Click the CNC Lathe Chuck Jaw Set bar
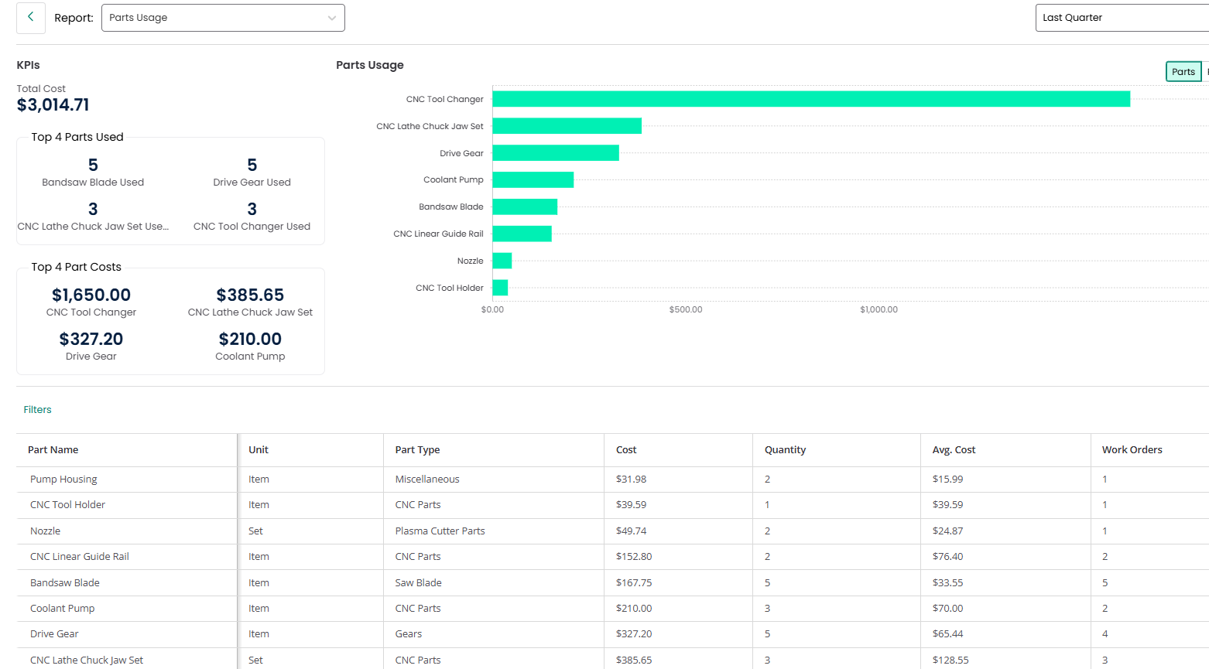This screenshot has width=1209, height=669. pyautogui.click(x=567, y=126)
